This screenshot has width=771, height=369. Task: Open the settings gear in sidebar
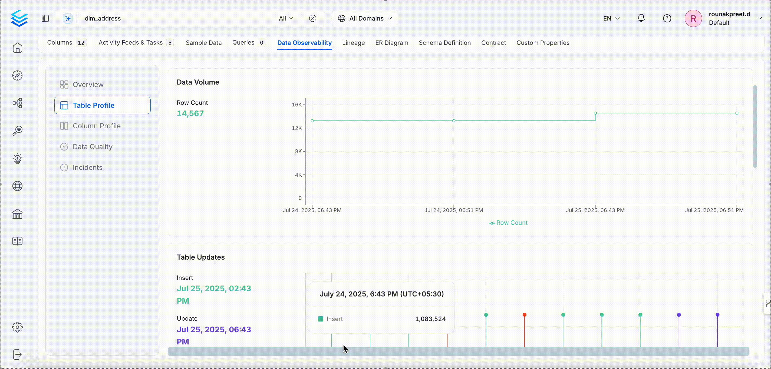(x=17, y=327)
